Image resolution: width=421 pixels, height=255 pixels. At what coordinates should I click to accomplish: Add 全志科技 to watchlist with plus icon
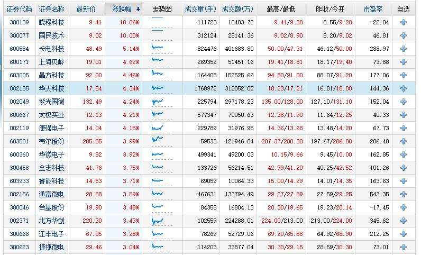point(403,168)
